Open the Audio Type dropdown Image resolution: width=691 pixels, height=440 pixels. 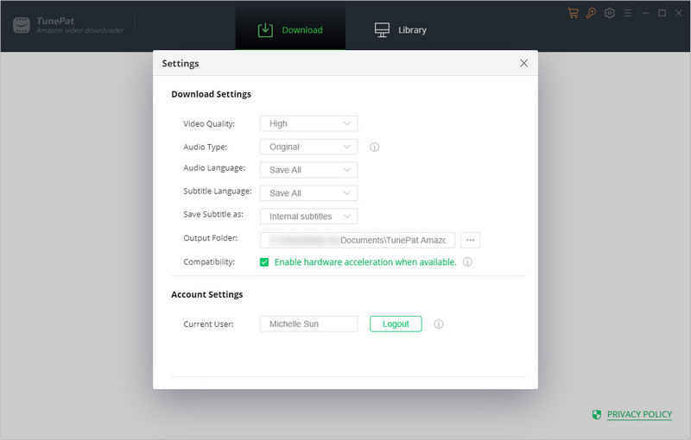tap(308, 147)
